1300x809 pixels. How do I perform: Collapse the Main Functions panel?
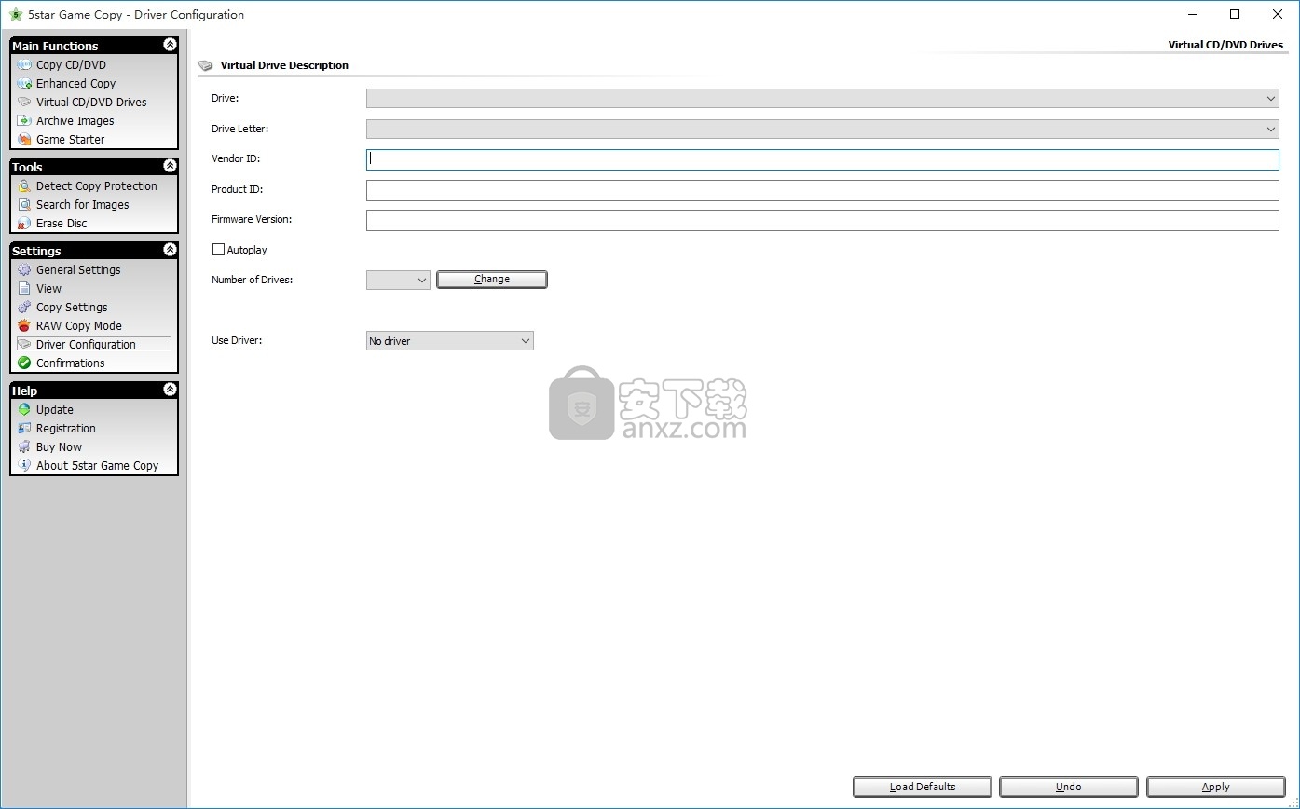(170, 45)
